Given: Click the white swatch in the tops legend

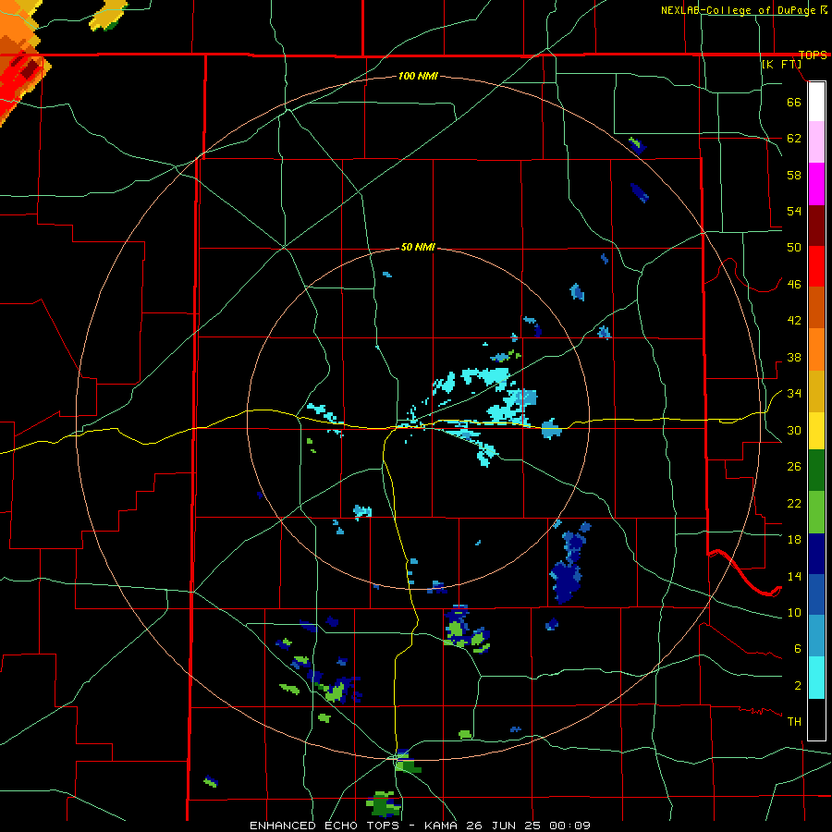Looking at the screenshot, I should tap(816, 102).
